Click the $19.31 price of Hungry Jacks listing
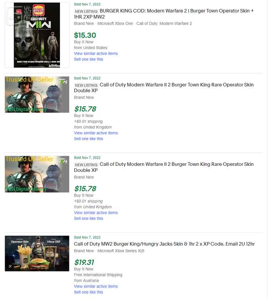Image resolution: width=268 pixels, height=299 pixels. point(84,262)
